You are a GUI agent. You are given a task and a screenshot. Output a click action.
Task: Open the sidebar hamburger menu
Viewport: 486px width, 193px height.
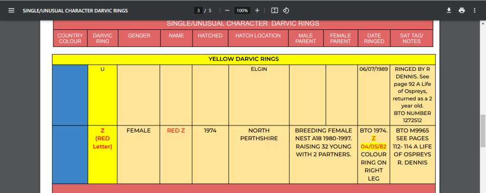click(11, 10)
